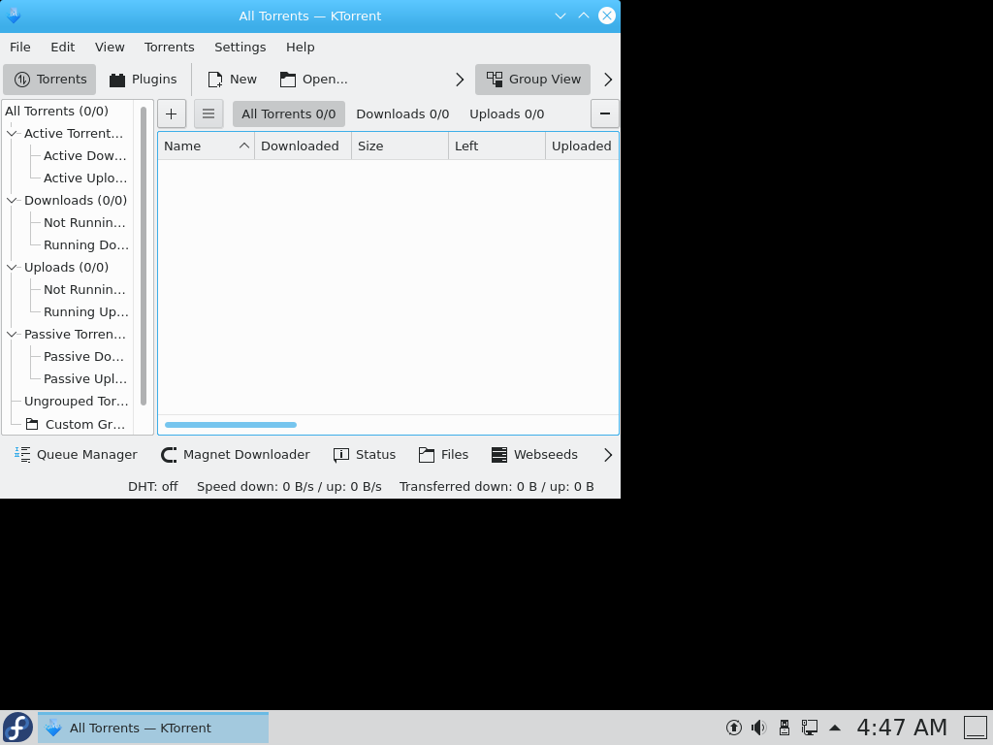Open the network tray icon
The height and width of the screenshot is (745, 993).
point(810,728)
